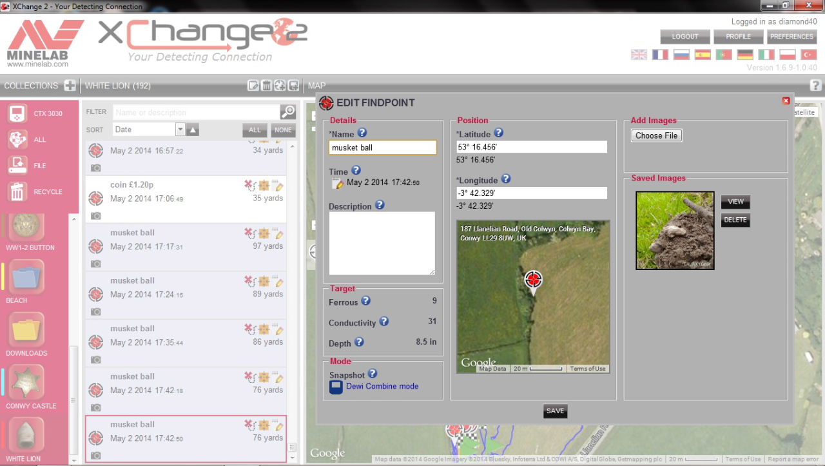This screenshot has height=466, width=825.
Task: Open the Dewi Combine mode link
Action: coord(382,387)
